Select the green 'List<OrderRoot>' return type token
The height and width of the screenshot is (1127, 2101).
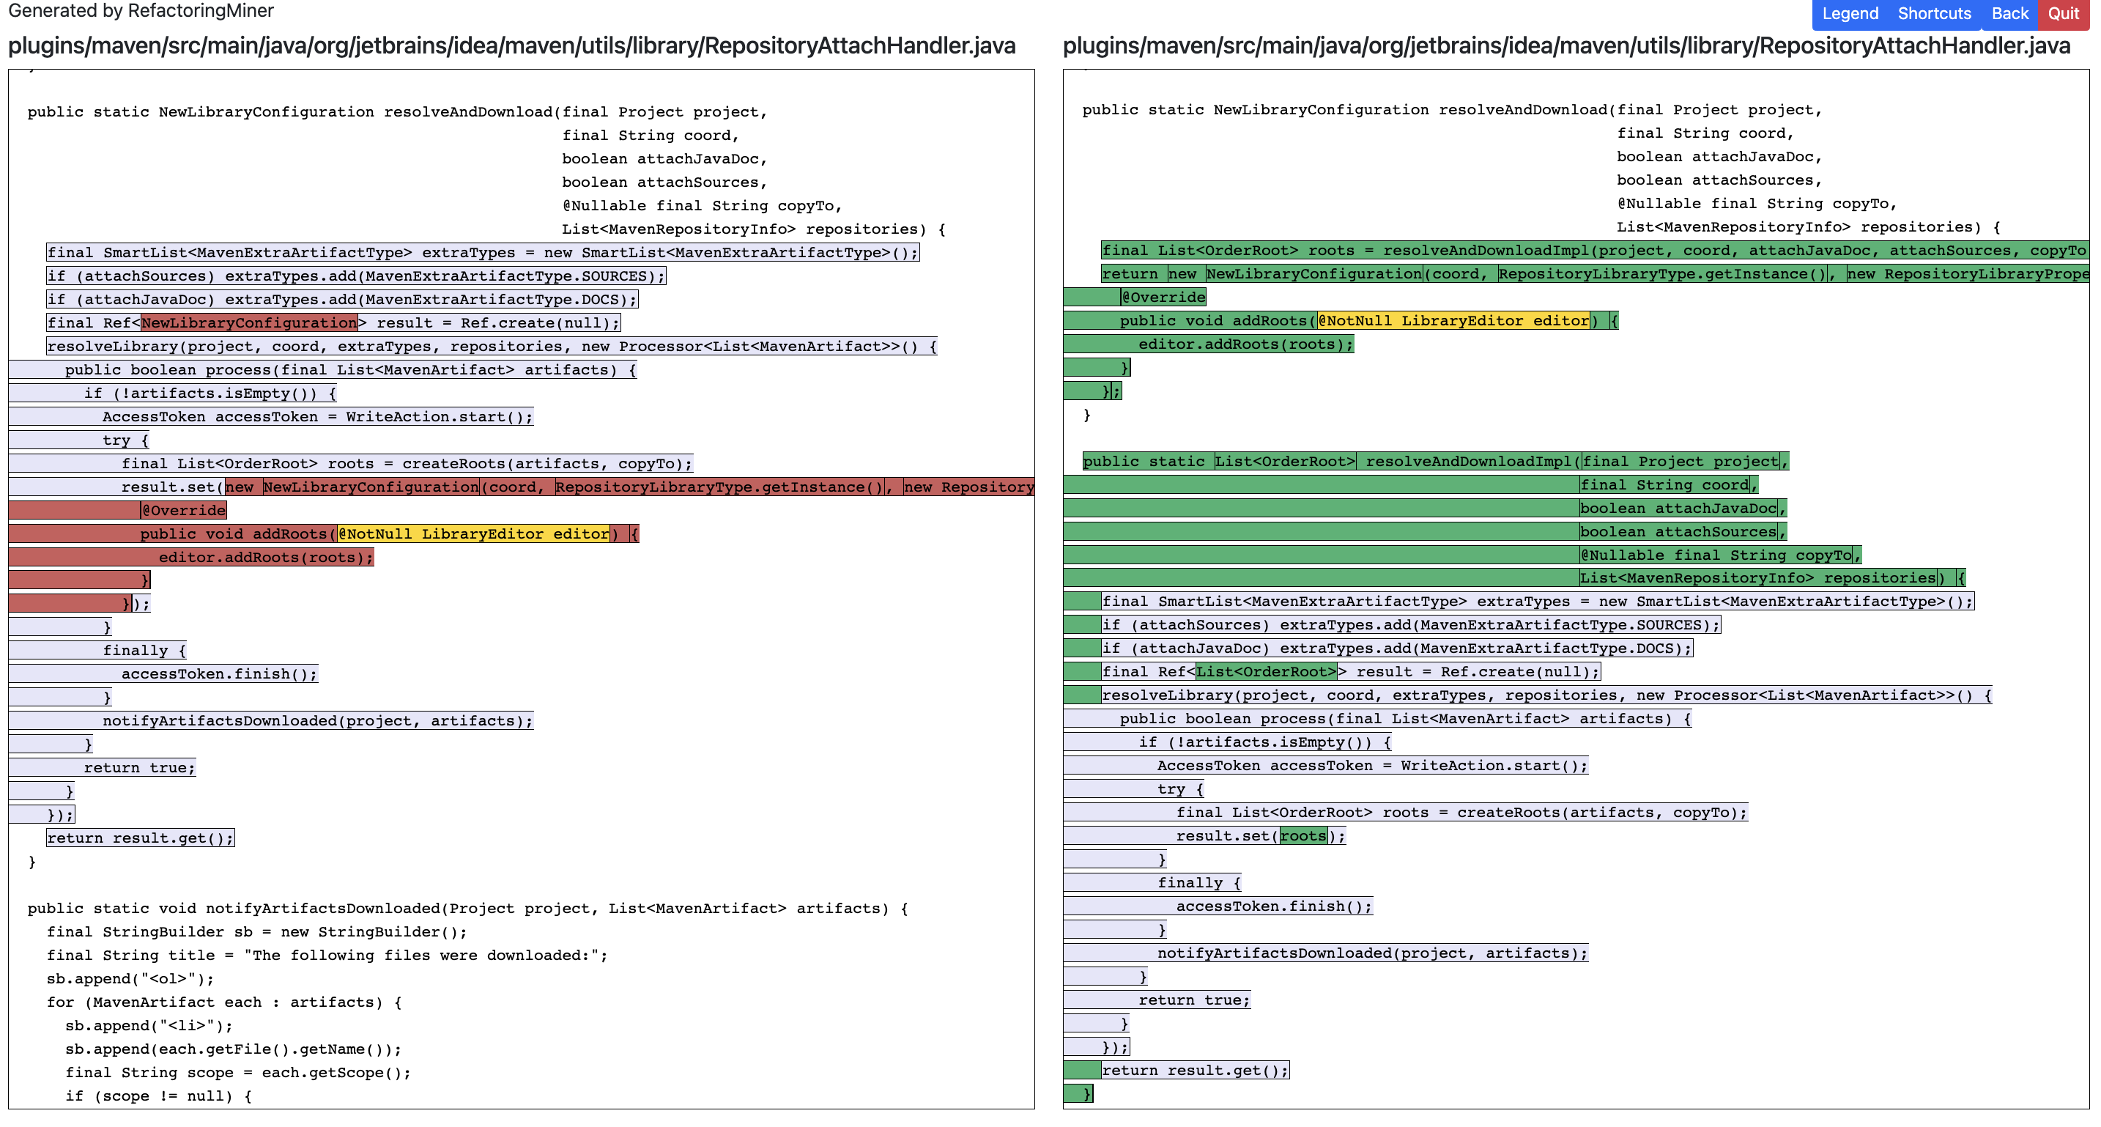(x=1286, y=461)
